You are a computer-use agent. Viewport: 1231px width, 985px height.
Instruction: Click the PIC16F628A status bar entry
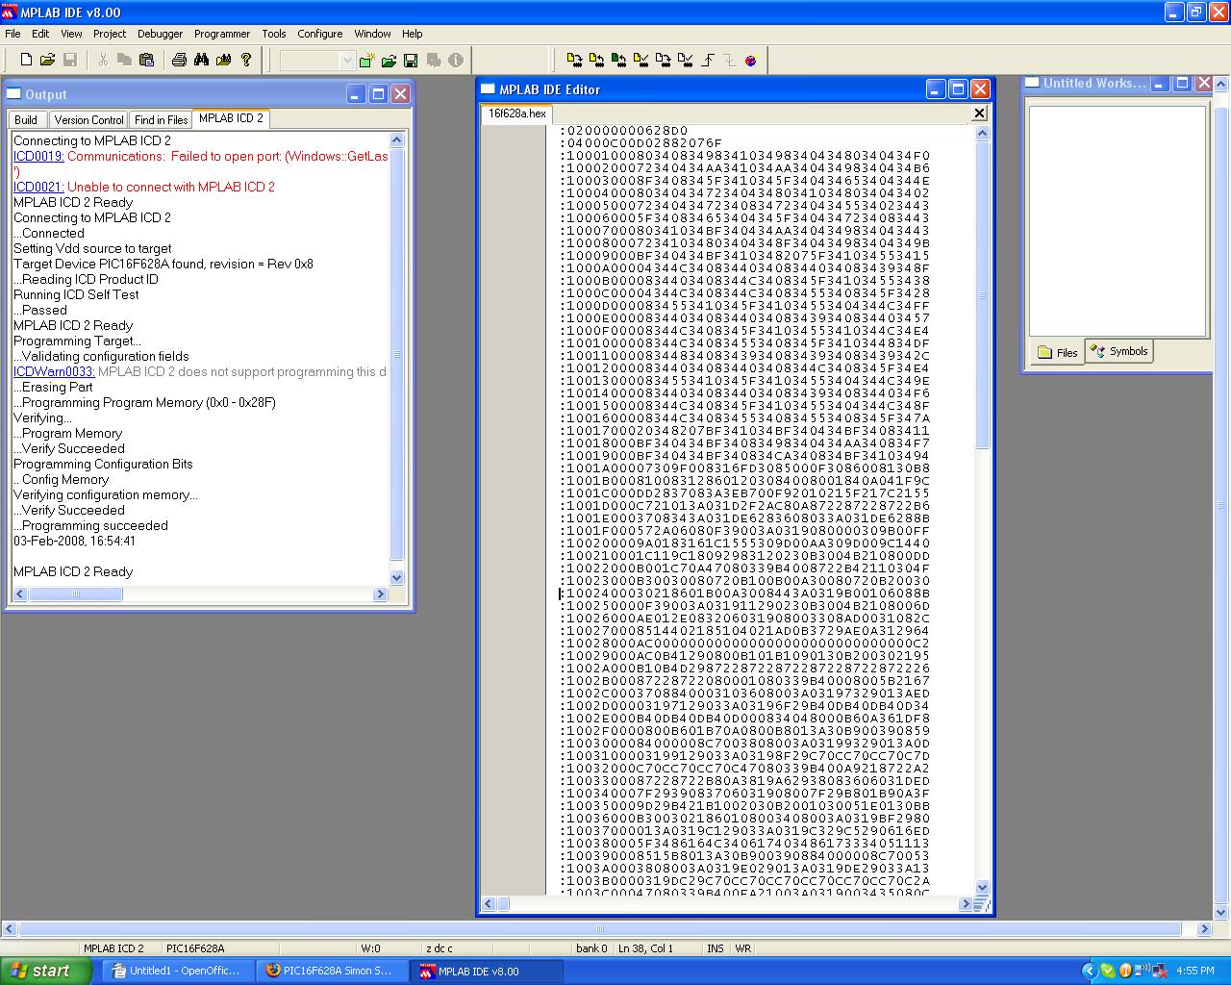[195, 948]
